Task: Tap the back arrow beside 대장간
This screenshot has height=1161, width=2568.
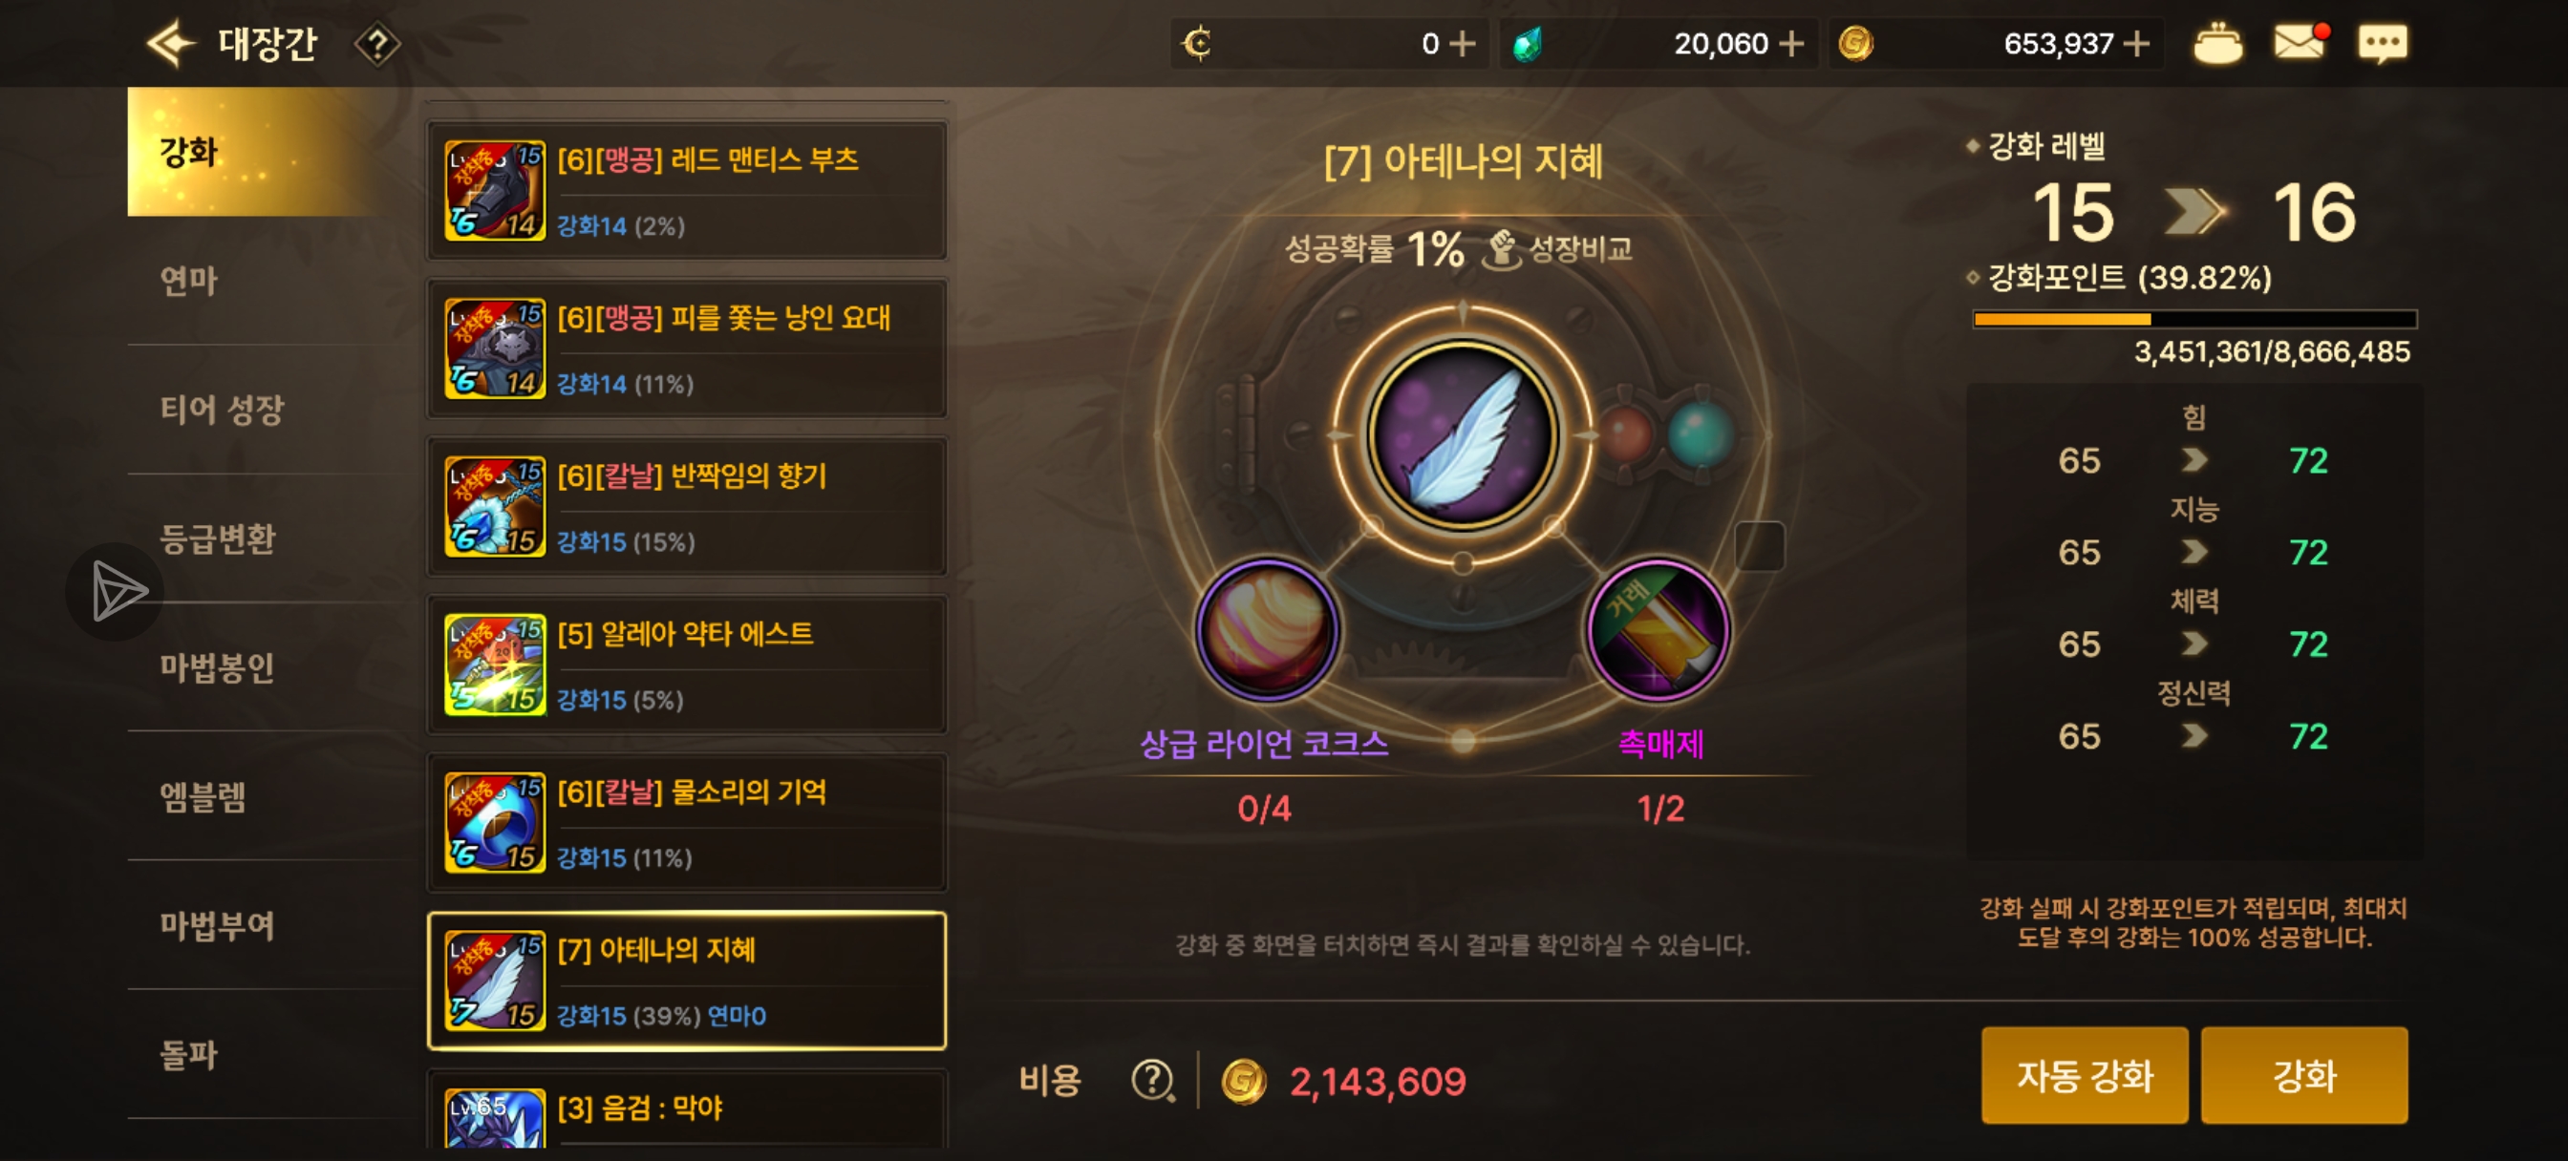Action: tap(169, 43)
